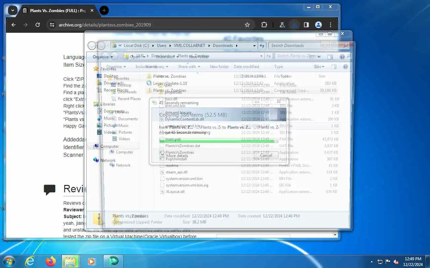Refresh the Downloads folder view

[x=262, y=46]
